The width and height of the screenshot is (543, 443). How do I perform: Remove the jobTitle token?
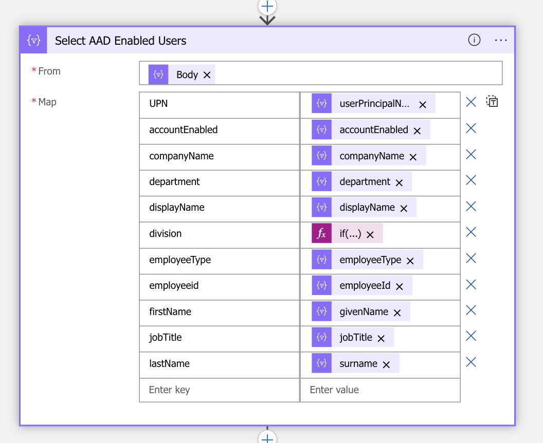coord(381,339)
